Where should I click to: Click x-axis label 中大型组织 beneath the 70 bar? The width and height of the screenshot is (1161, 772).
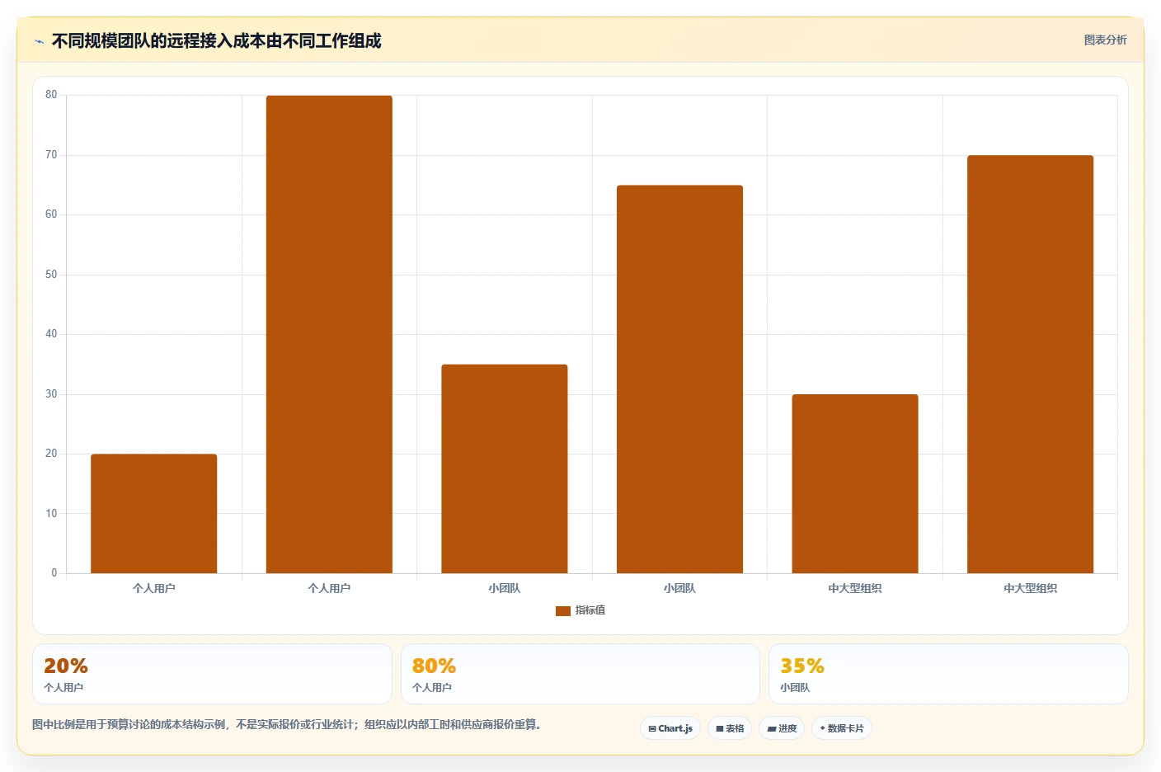pyautogui.click(x=1030, y=588)
